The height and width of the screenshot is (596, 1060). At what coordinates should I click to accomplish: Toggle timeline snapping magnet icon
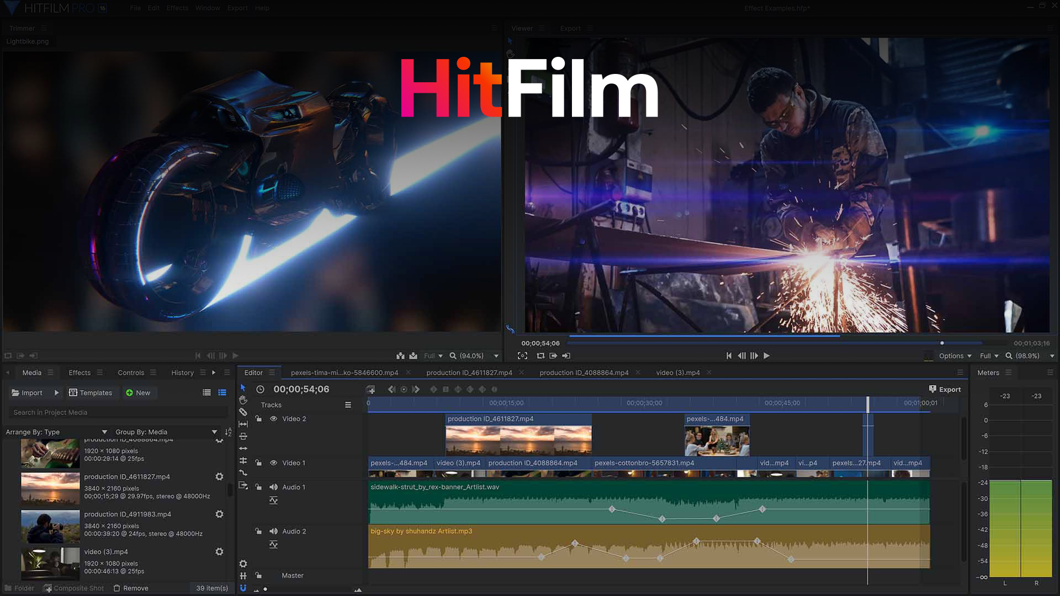tap(243, 588)
